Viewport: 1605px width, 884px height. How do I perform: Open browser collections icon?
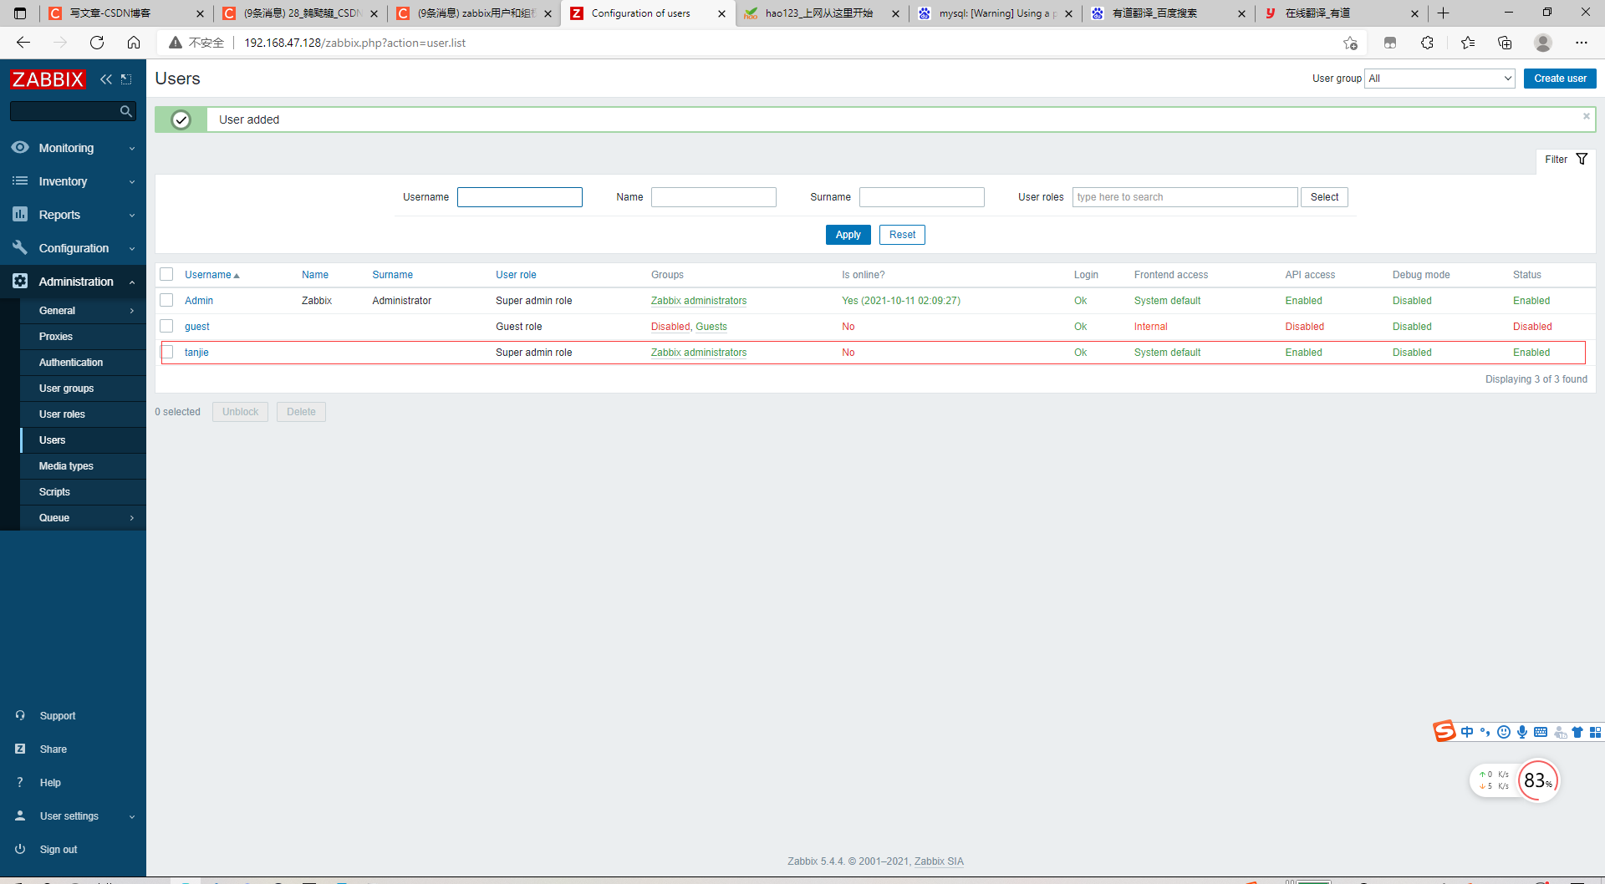[x=1505, y=43]
